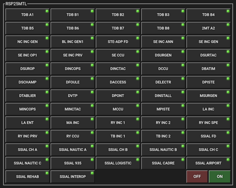Click the DELECTR button
This screenshot has width=236, height=188.
[x=163, y=82]
